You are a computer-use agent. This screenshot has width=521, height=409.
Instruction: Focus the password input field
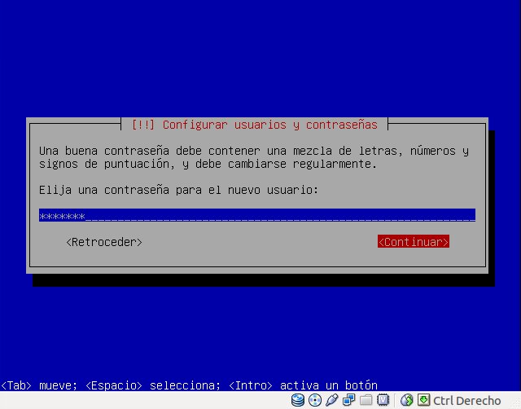click(x=257, y=215)
